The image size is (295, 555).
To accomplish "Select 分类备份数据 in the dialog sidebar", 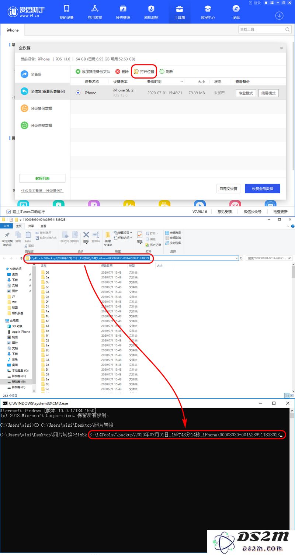I will [42, 108].
